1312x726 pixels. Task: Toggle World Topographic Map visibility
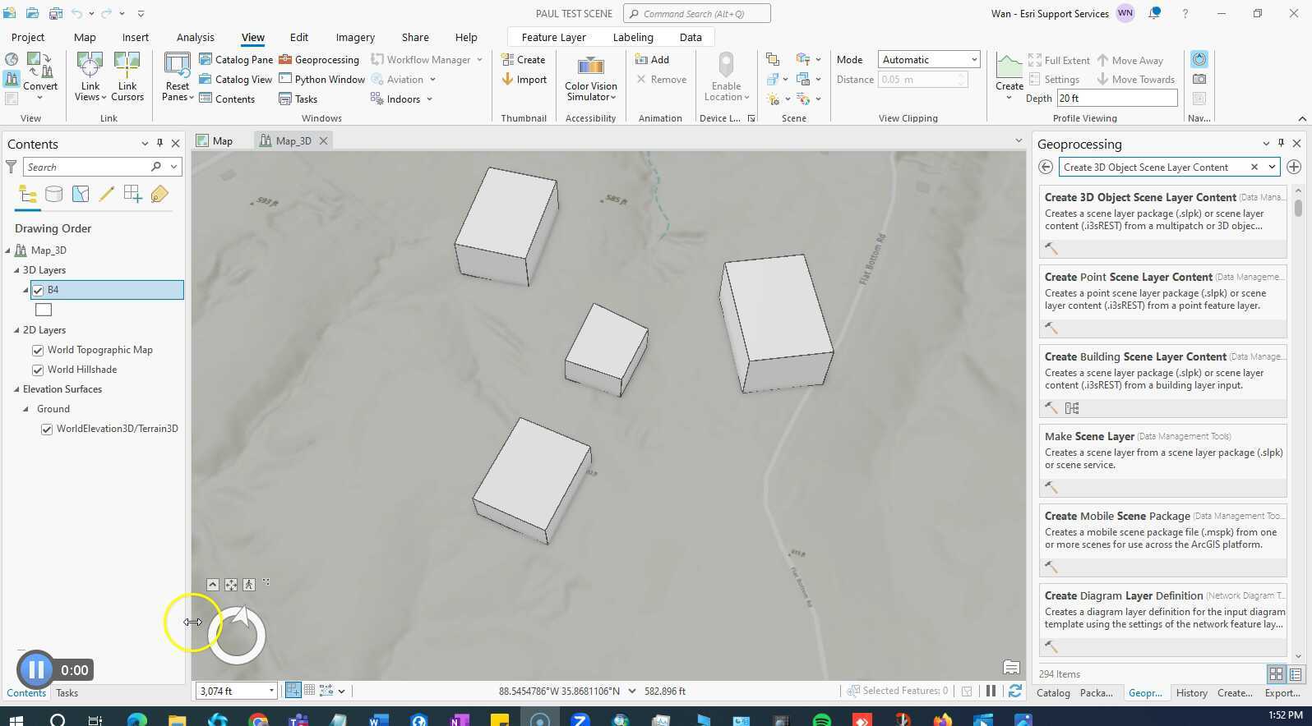tap(38, 350)
